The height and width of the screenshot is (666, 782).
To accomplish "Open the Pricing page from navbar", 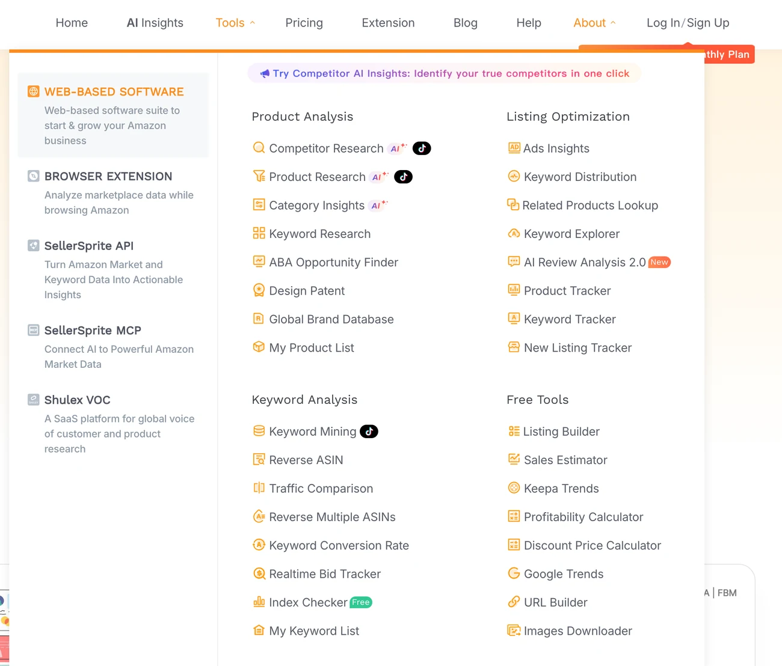I will [x=304, y=23].
